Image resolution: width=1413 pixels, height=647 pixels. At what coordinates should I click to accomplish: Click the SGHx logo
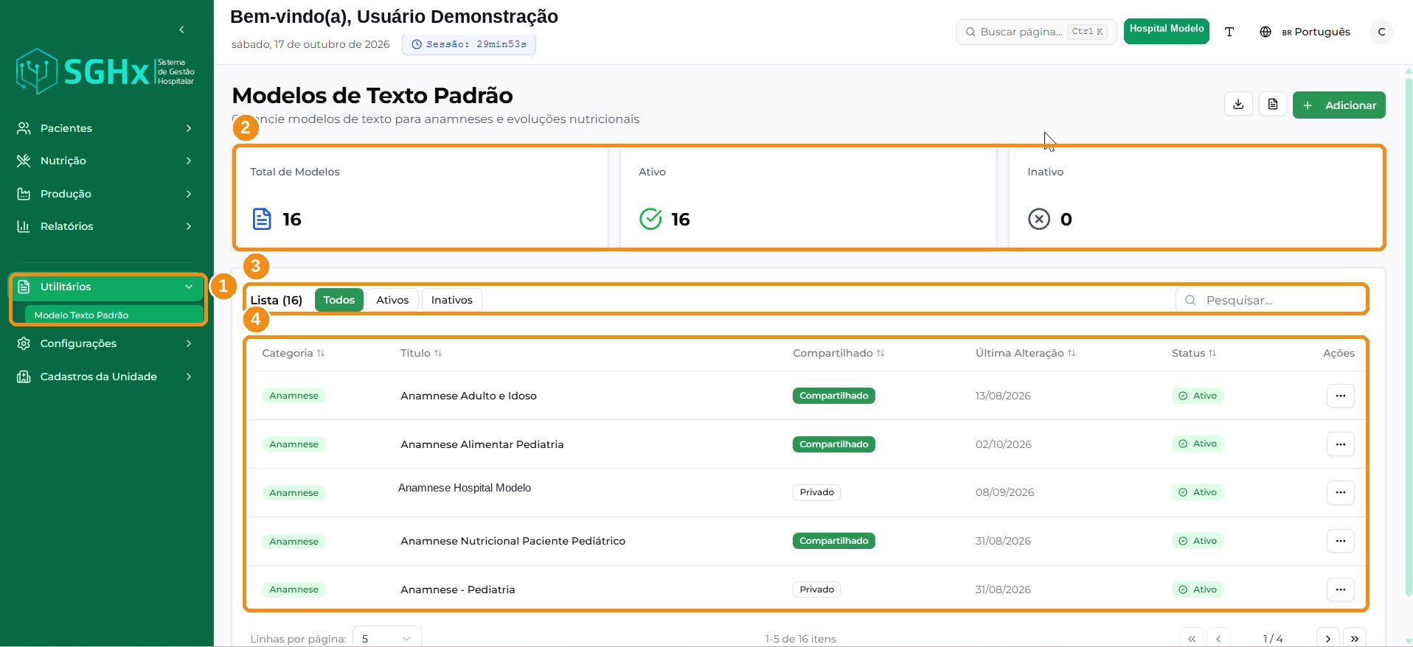coord(105,71)
